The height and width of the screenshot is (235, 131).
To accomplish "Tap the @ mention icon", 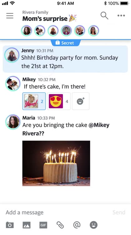I will coord(77,225).
